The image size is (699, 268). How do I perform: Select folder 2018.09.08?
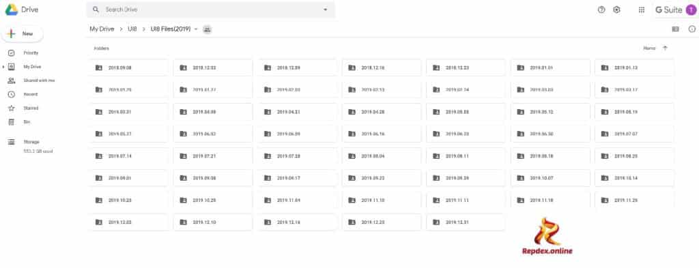click(x=128, y=68)
